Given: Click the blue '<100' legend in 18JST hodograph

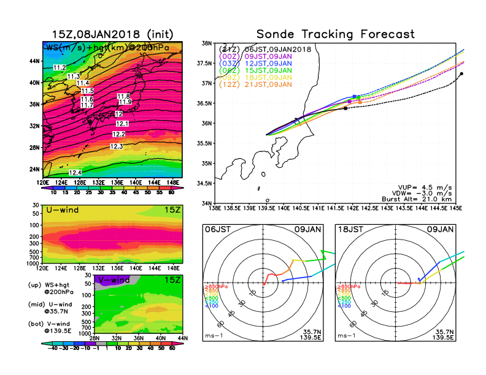Looking at the screenshot, I should pyautogui.click(x=344, y=306).
